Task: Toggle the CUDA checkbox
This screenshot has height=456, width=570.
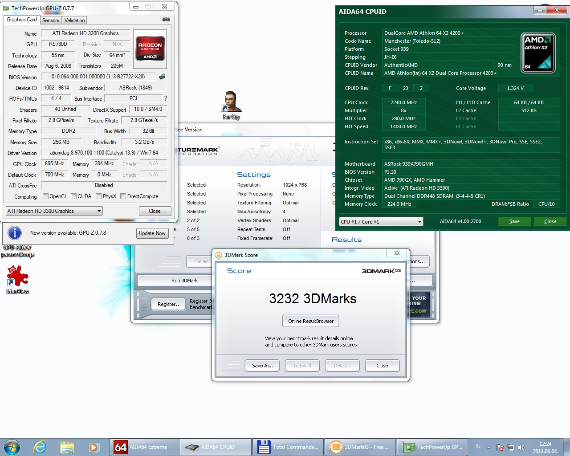Action: [x=73, y=196]
